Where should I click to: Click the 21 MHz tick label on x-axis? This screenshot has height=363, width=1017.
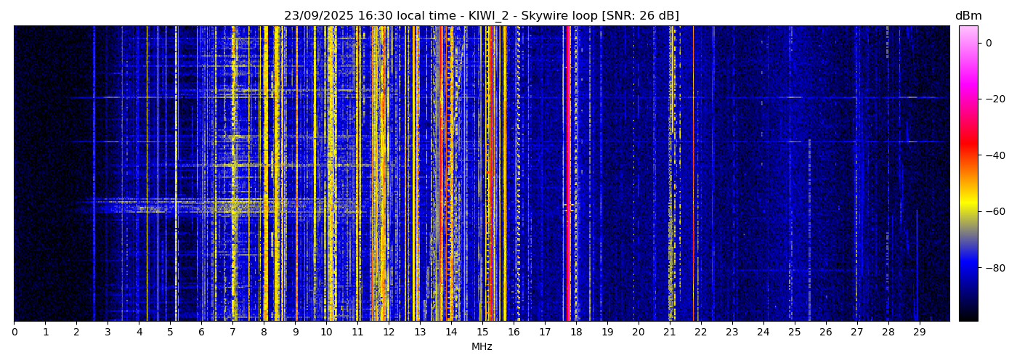point(670,333)
